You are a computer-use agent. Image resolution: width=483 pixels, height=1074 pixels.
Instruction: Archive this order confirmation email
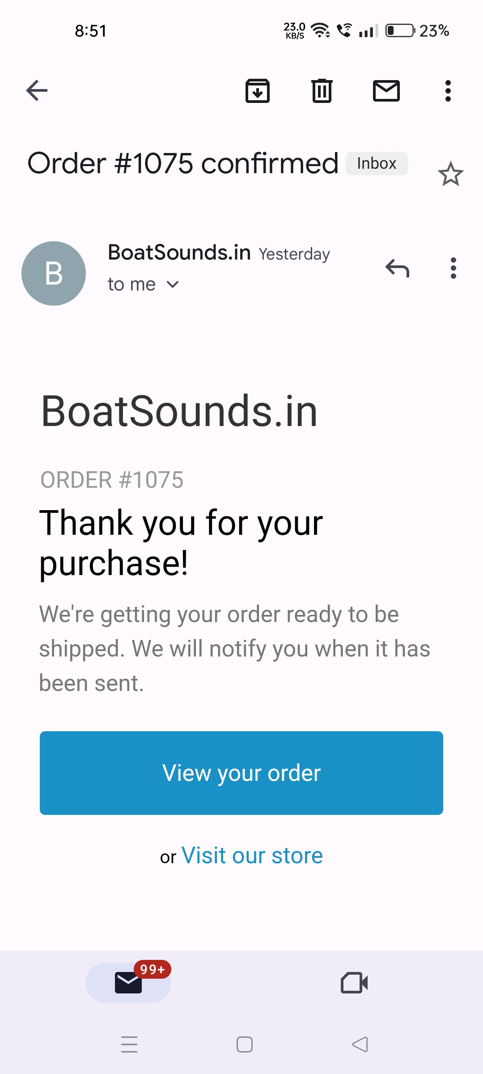coord(258,91)
